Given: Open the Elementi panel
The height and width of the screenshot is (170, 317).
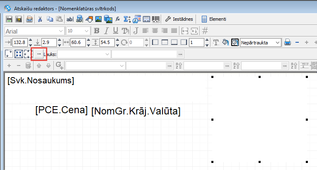Looking at the screenshot, I should (x=214, y=19).
